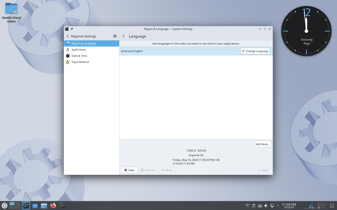Open Date & Time settings
This screenshot has width=337, height=210.
(x=92, y=56)
